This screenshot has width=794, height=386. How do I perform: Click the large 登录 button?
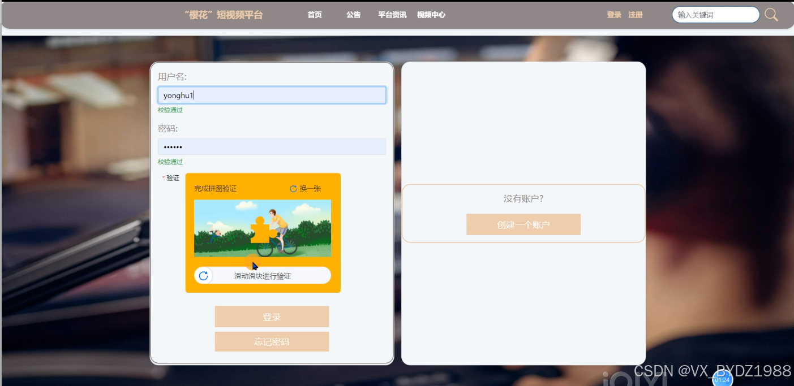click(x=272, y=316)
